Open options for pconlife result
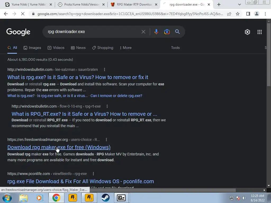The height and width of the screenshot is (203, 271). pos(93,174)
